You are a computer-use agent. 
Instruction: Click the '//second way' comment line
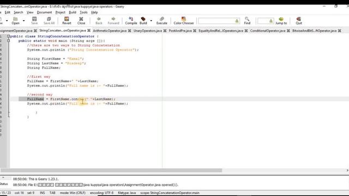[40, 94]
